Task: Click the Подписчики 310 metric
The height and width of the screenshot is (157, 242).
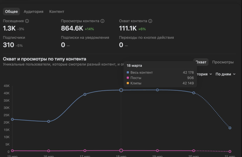Action: (9, 45)
